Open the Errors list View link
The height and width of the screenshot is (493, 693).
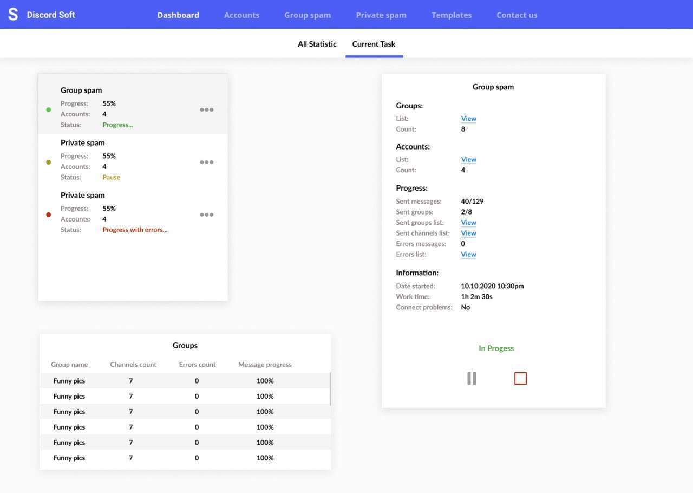(x=468, y=254)
